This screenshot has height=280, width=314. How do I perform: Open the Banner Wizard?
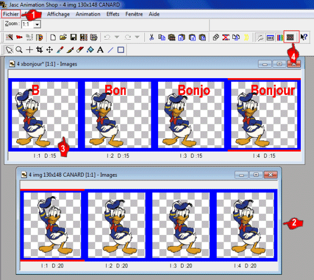pyautogui.click(x=19, y=37)
